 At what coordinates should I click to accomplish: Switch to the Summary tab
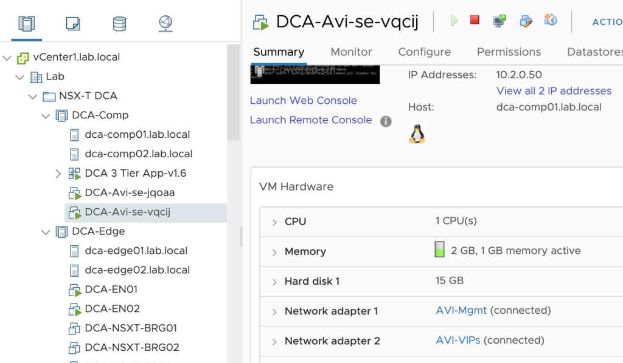tap(279, 52)
